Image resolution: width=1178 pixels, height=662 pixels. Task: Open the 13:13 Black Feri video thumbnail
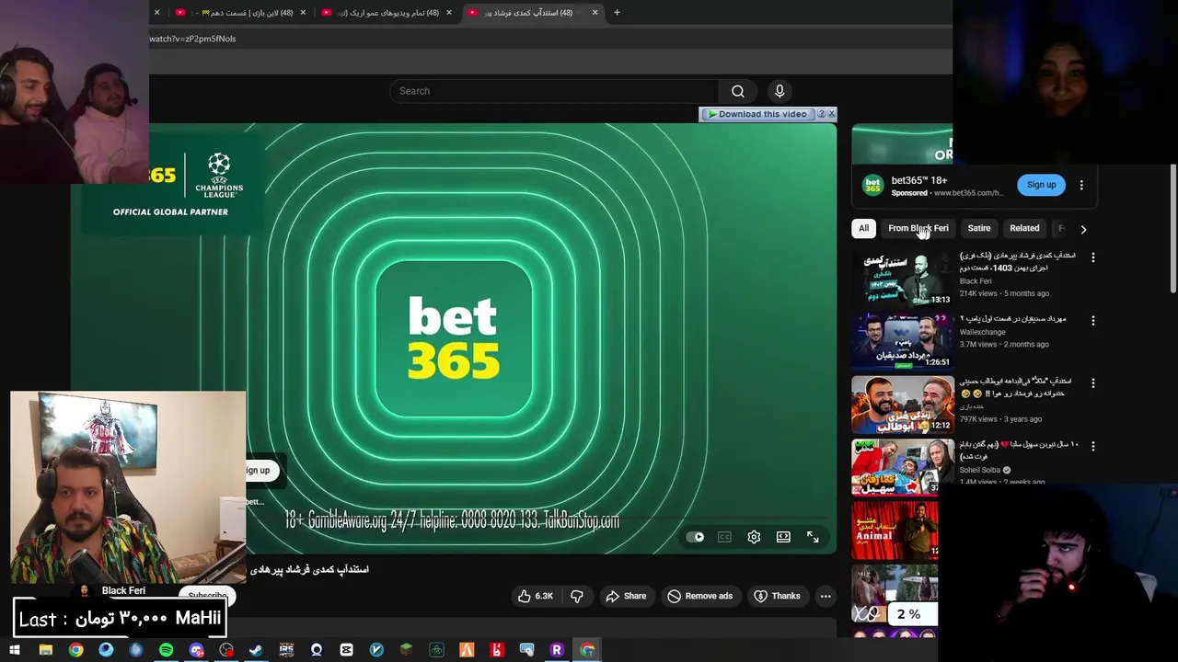click(902, 279)
